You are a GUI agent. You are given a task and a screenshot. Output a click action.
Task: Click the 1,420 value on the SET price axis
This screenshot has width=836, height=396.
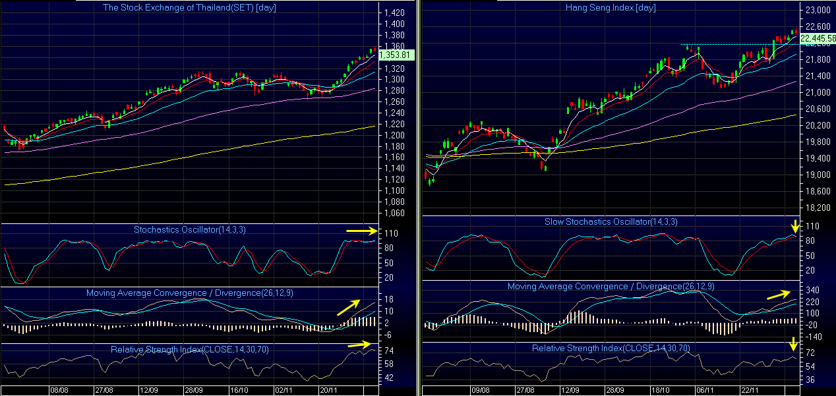[394, 13]
